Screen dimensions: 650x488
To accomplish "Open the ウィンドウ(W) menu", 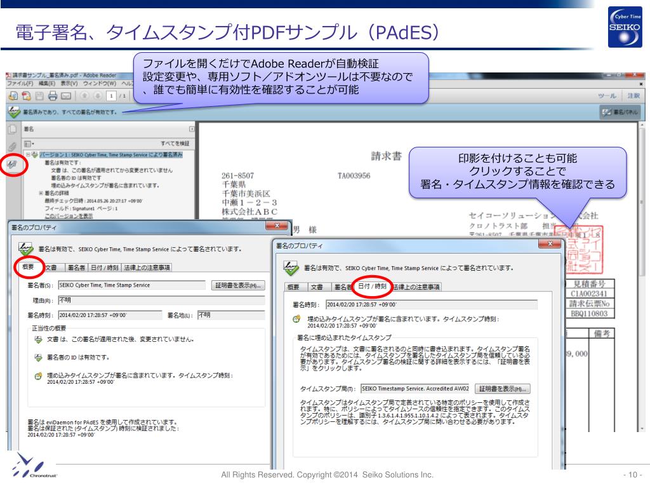I will [100, 83].
